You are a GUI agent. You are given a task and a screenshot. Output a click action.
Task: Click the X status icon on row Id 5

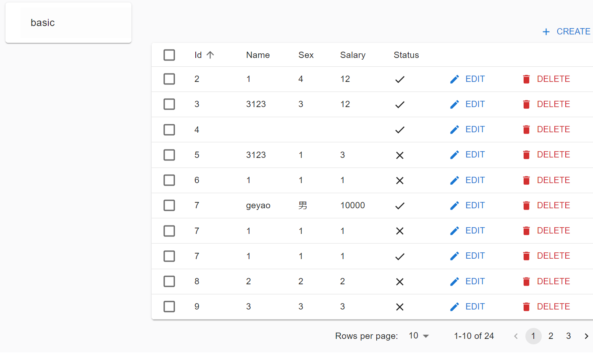(399, 155)
